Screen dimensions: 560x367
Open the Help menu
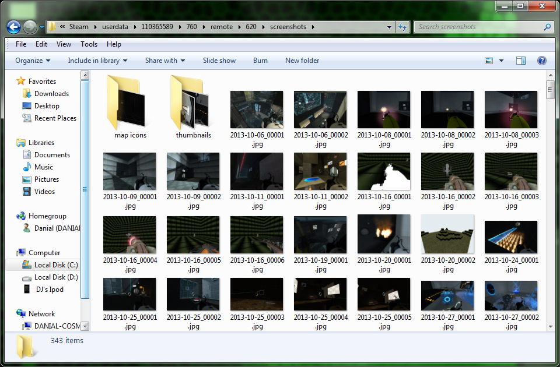coord(114,44)
